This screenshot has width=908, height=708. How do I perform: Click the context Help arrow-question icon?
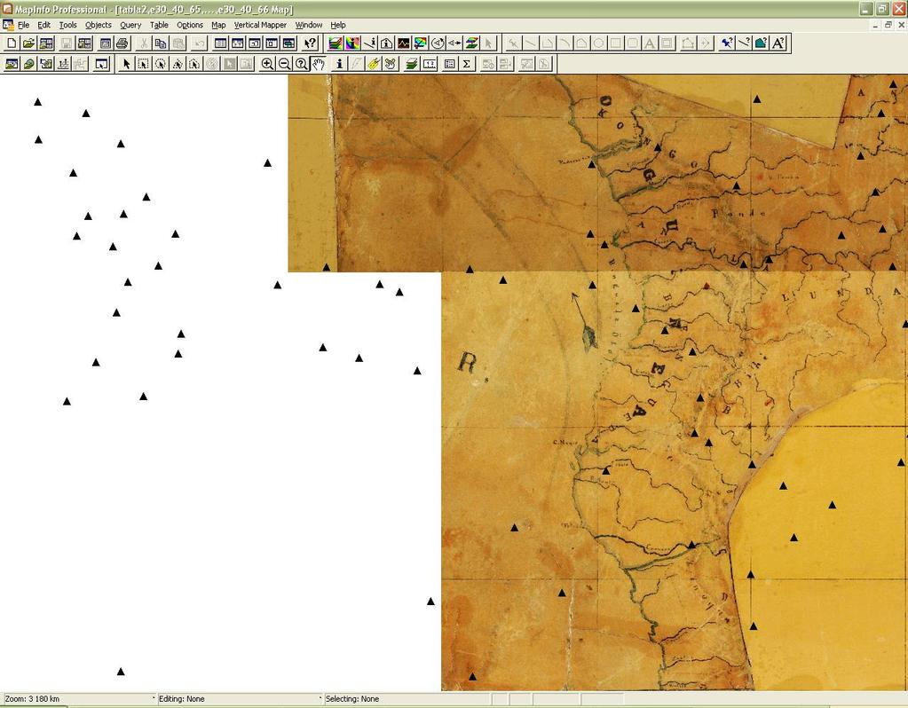coord(311,43)
